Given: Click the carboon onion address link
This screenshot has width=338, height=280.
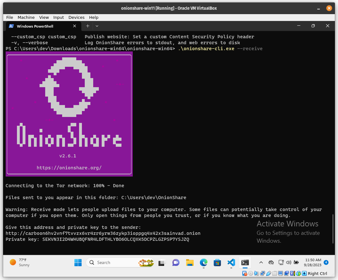Looking at the screenshot, I should 103,233.
